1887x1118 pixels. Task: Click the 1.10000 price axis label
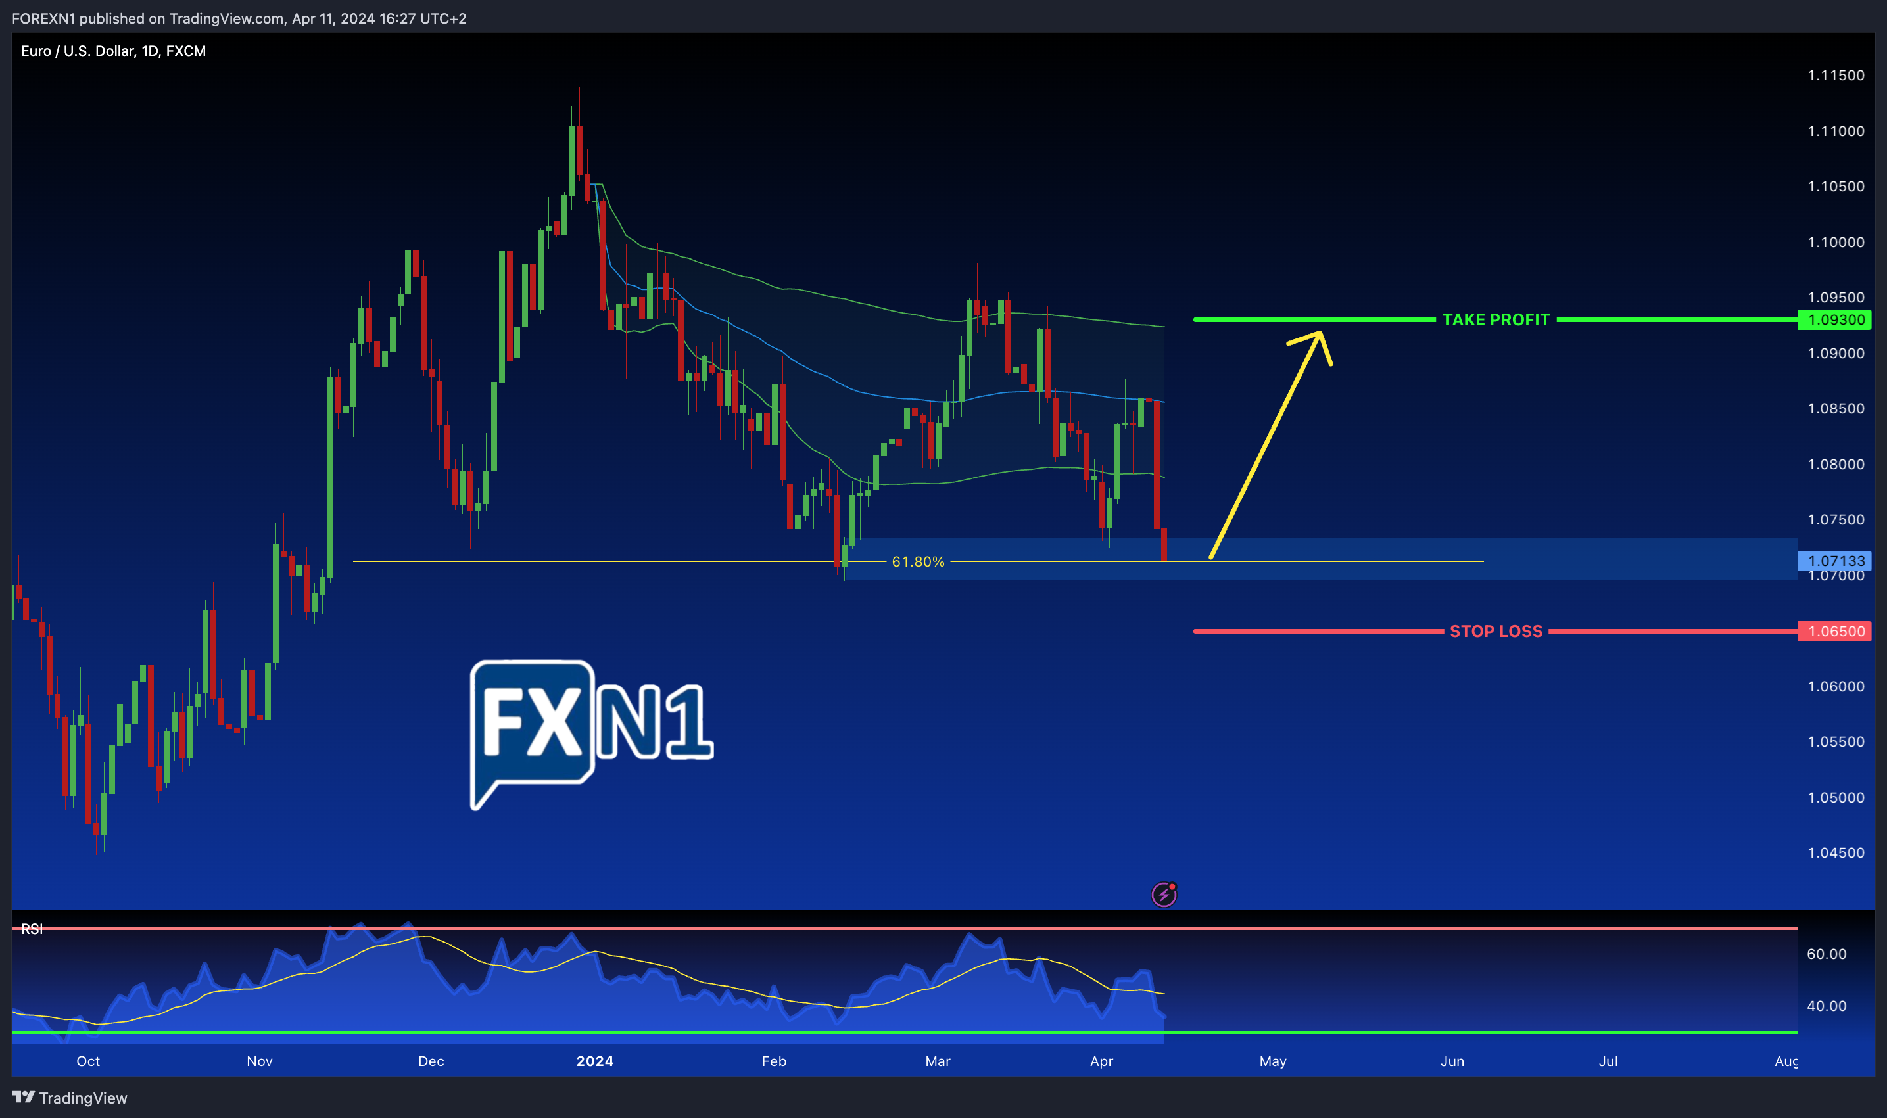tap(1836, 242)
